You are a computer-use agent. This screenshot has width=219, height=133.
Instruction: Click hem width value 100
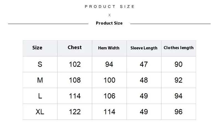[109, 80]
